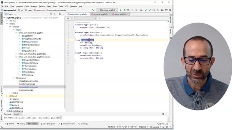Image resolution: width=232 pixels, height=130 pixels.
Task: Open the Navigate menu
Action: (x=19, y=6)
